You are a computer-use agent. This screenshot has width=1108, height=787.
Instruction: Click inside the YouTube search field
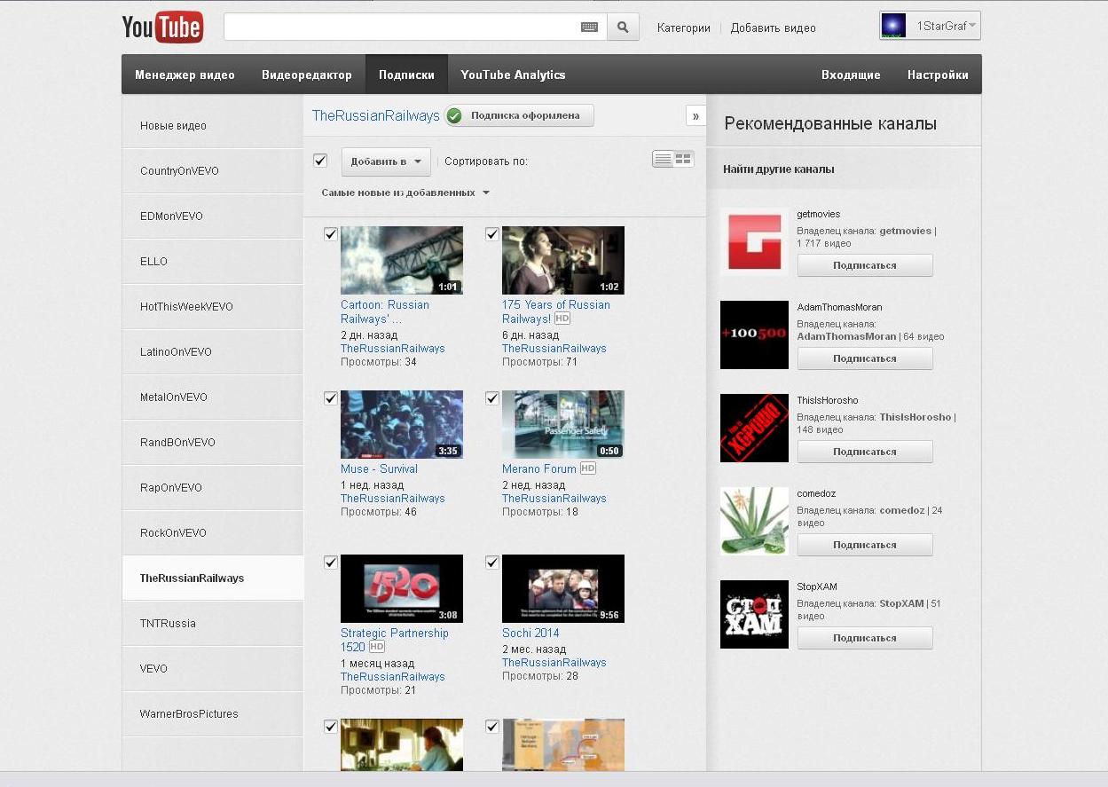(401, 28)
